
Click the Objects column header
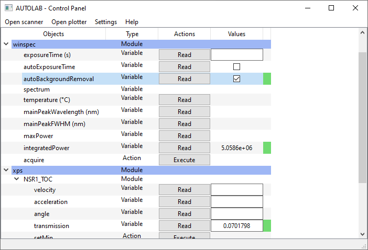click(53, 34)
